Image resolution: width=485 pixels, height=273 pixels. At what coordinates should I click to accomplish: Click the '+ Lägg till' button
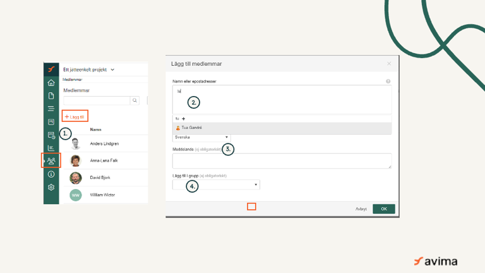(x=75, y=116)
